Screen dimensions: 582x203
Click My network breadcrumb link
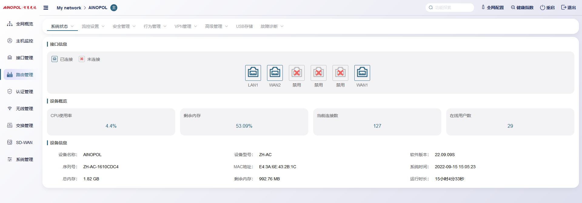click(69, 8)
